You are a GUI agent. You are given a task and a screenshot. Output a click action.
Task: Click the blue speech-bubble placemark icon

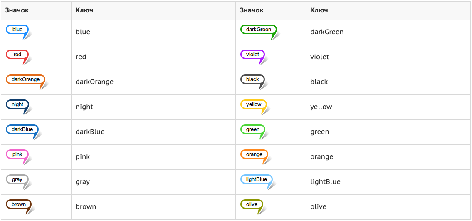tap(19, 32)
